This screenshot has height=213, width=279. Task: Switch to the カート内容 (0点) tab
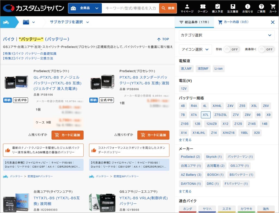tap(233, 22)
